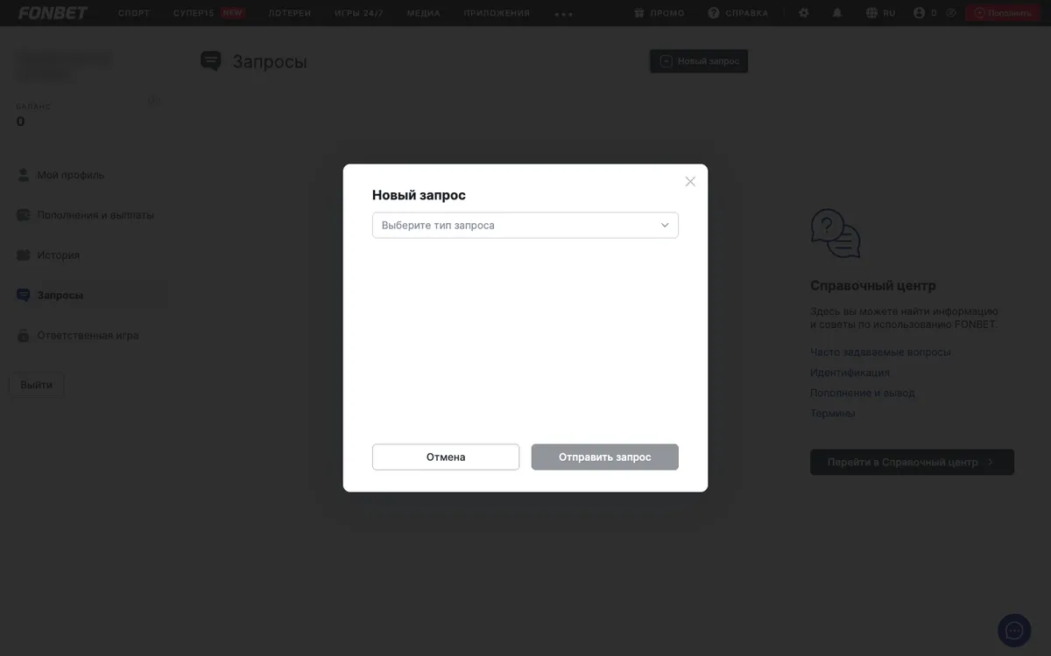Open the RU language selector
The height and width of the screenshot is (656, 1051).
(x=880, y=13)
